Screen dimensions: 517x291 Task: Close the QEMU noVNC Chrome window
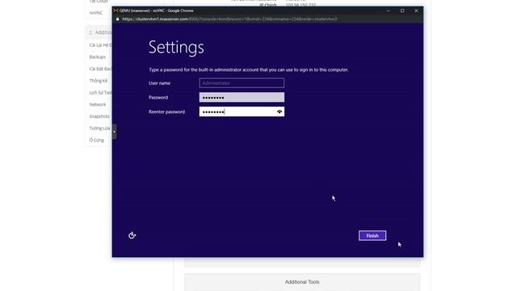(x=416, y=11)
